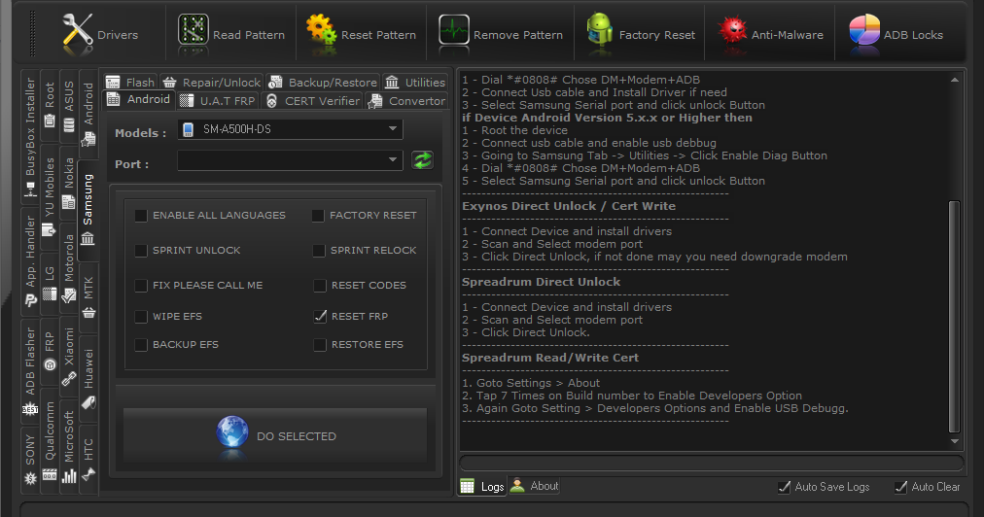Click the progress bar below the log
984x517 pixels.
[712, 463]
